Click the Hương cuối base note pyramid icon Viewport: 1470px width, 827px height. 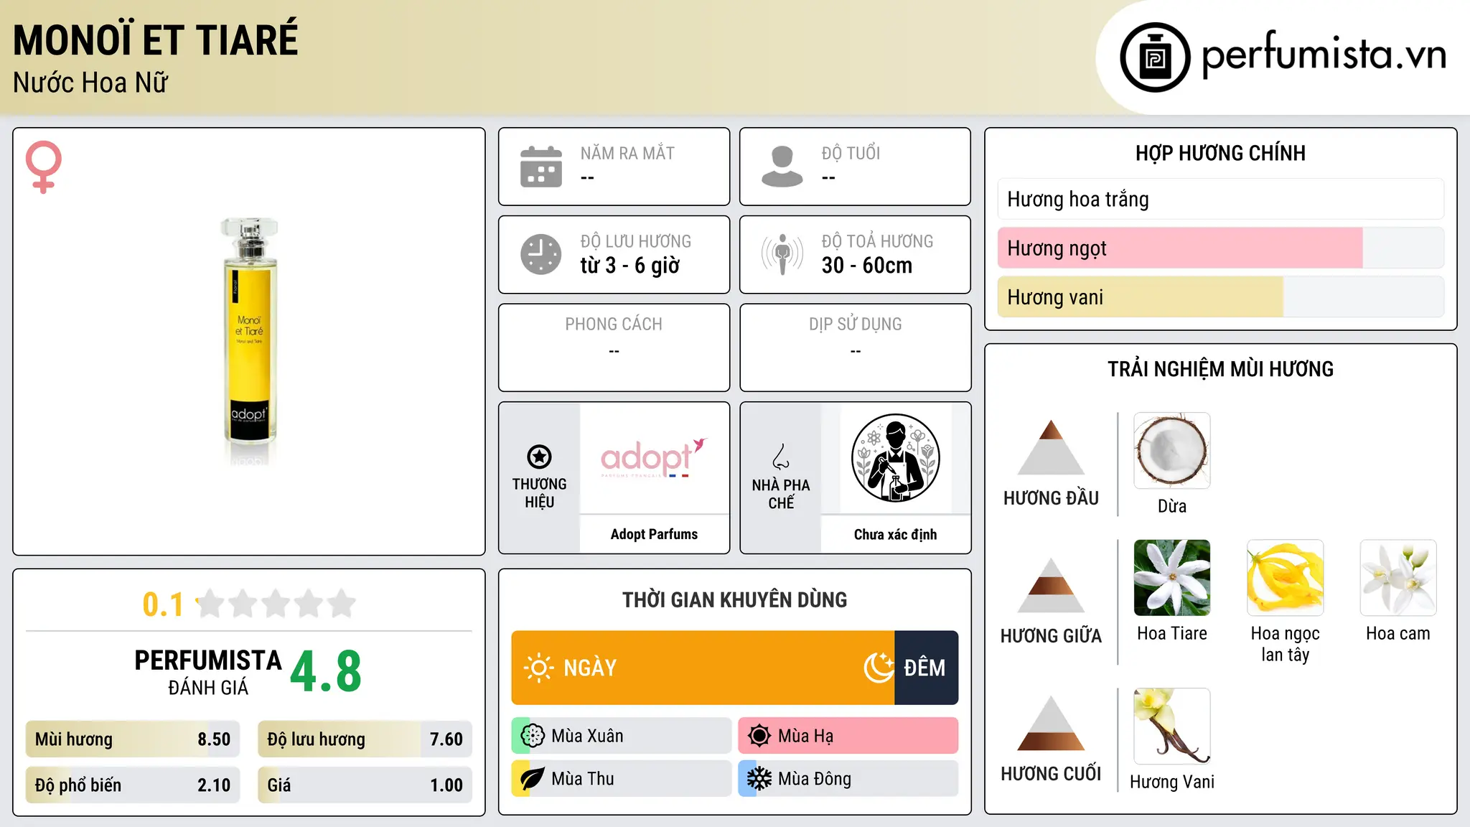1052,723
